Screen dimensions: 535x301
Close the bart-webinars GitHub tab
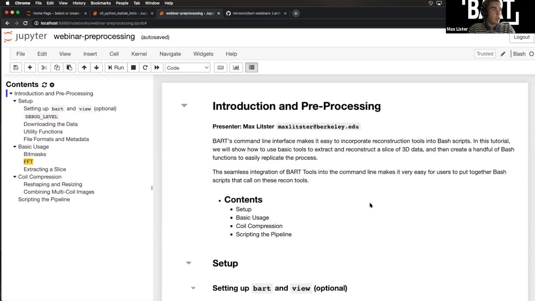coord(285,13)
